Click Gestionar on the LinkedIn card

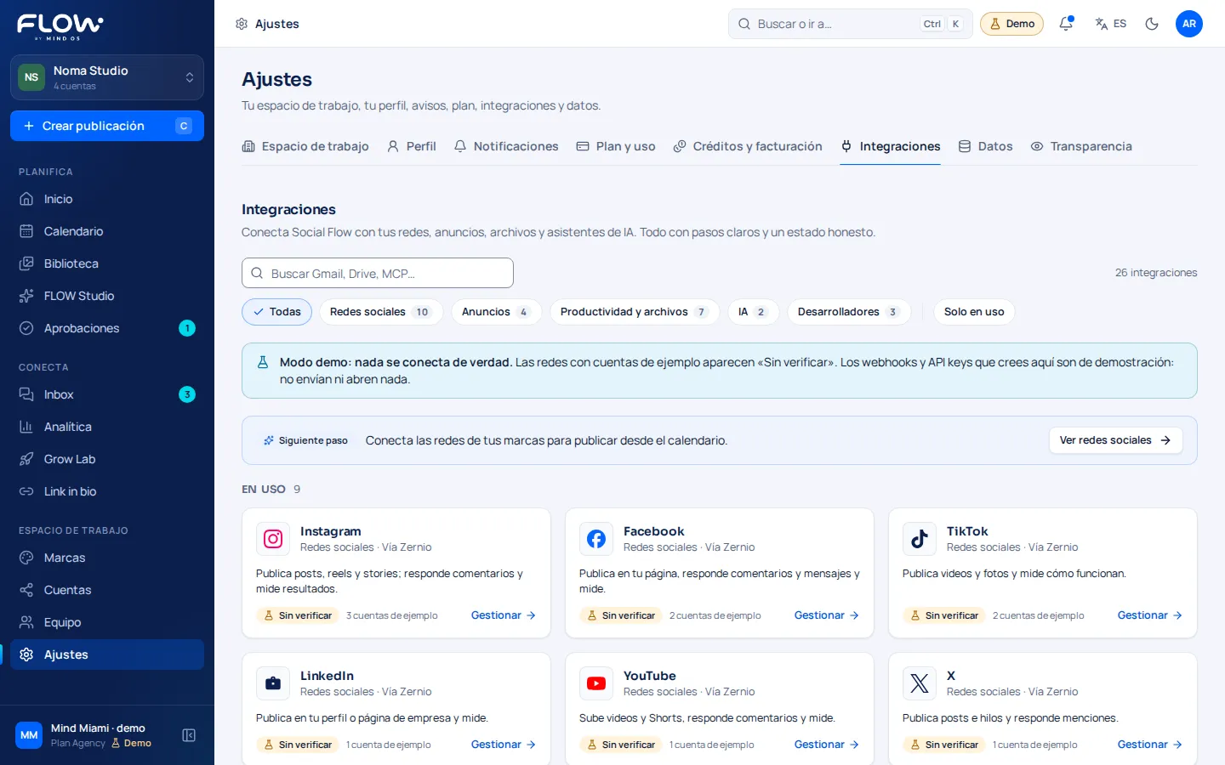pos(504,745)
